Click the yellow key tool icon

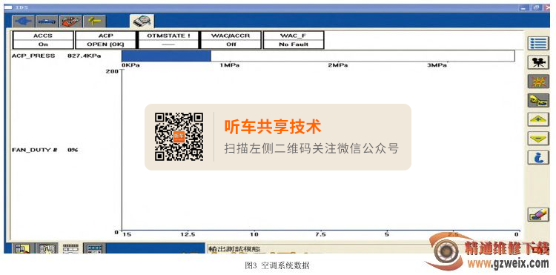pyautogui.click(x=538, y=101)
